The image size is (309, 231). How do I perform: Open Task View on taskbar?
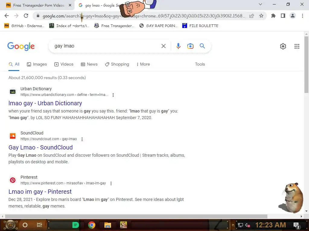tap(40, 225)
